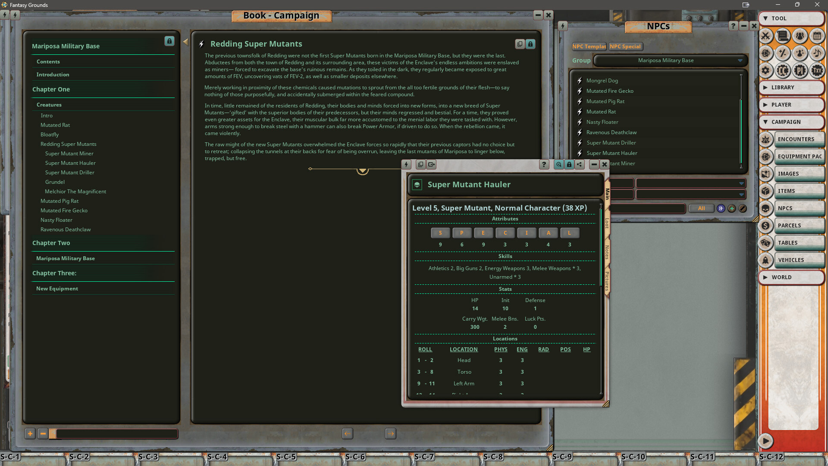Open the Group dropdown showing Mariposa Military Base
The height and width of the screenshot is (466, 828).
pos(671,60)
